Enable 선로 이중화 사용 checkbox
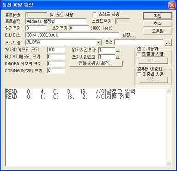The image size is (177, 171). coord(139,54)
